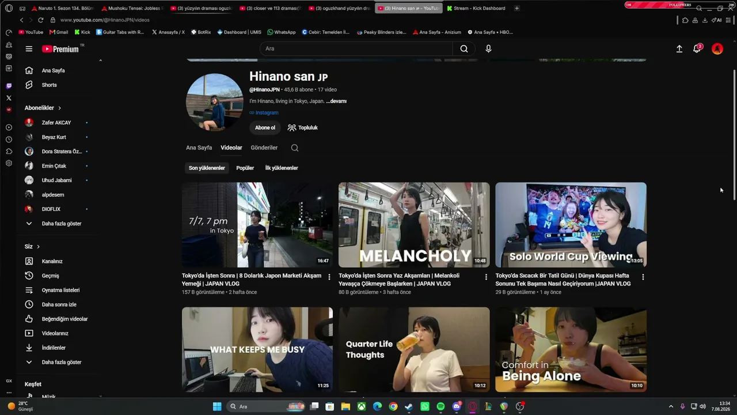Open the YouTube guide hamburger menu
The image size is (737, 415).
coord(29,49)
